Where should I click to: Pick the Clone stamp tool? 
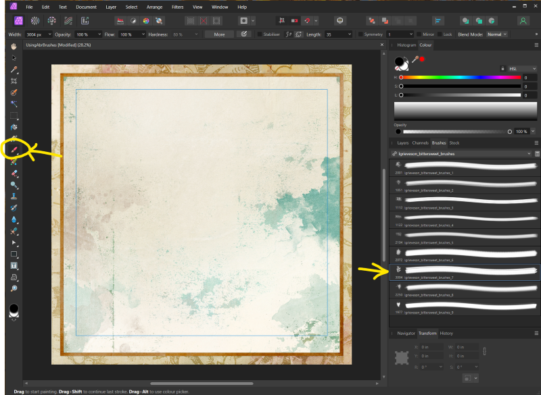point(14,196)
